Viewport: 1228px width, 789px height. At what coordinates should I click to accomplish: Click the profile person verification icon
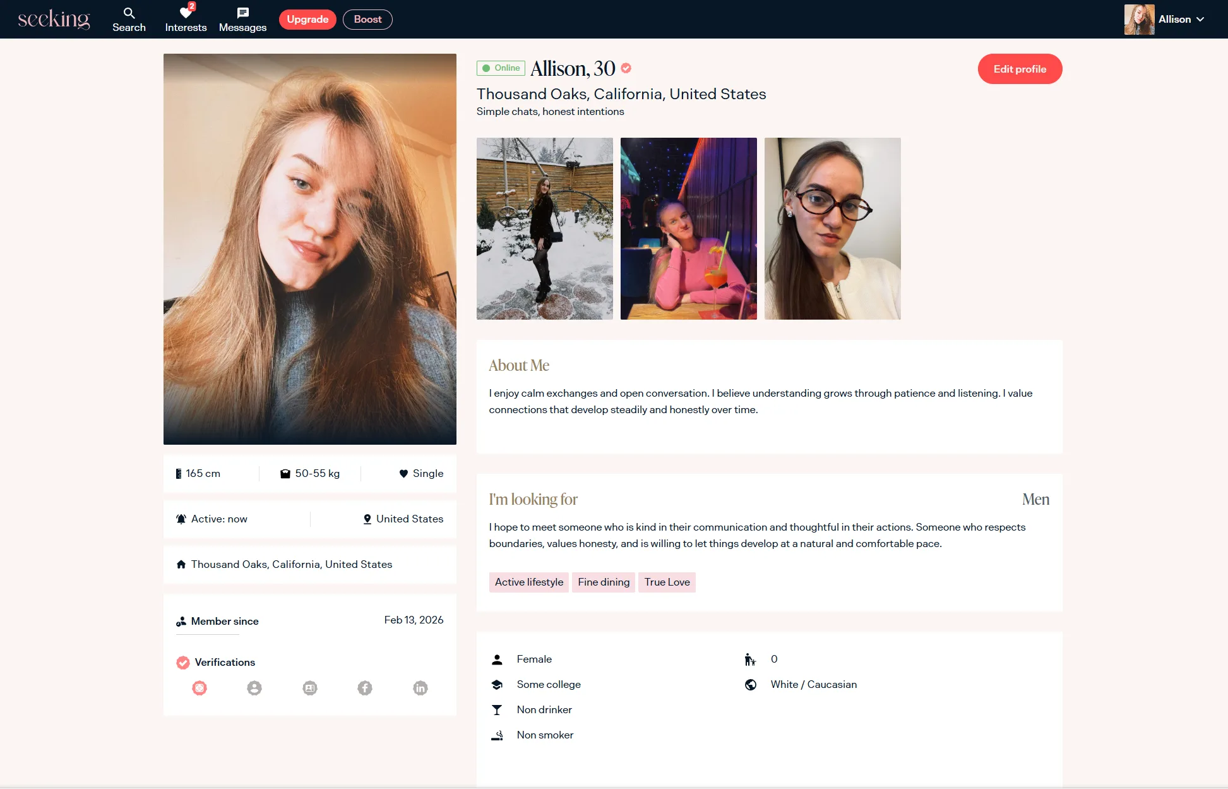point(254,688)
